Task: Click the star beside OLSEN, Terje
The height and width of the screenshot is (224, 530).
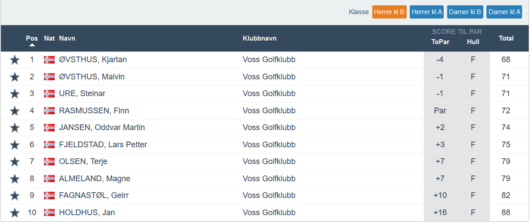Action: [15, 162]
